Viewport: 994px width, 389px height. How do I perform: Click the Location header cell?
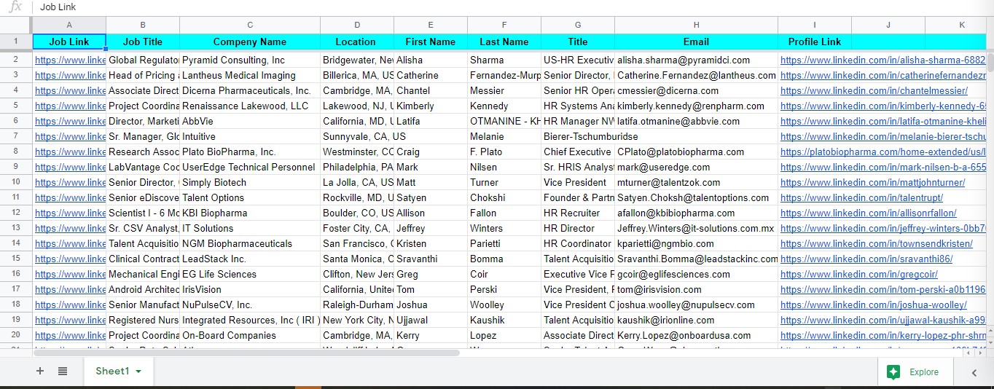tap(357, 42)
